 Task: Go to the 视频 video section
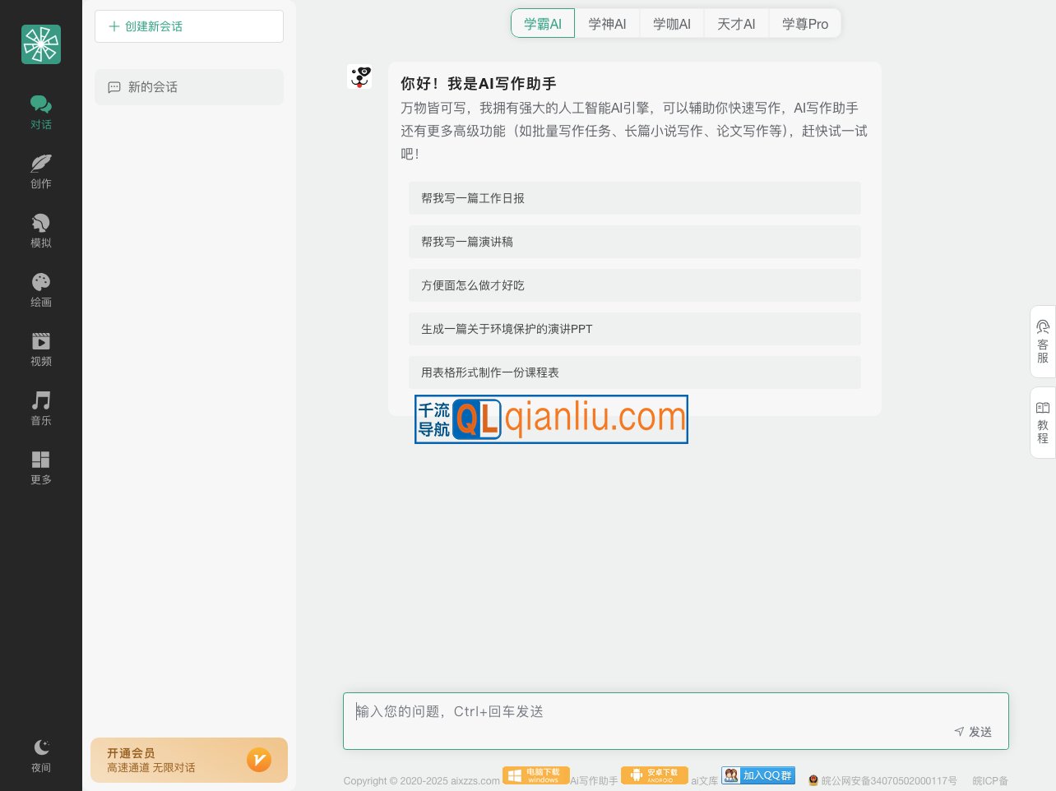click(41, 349)
